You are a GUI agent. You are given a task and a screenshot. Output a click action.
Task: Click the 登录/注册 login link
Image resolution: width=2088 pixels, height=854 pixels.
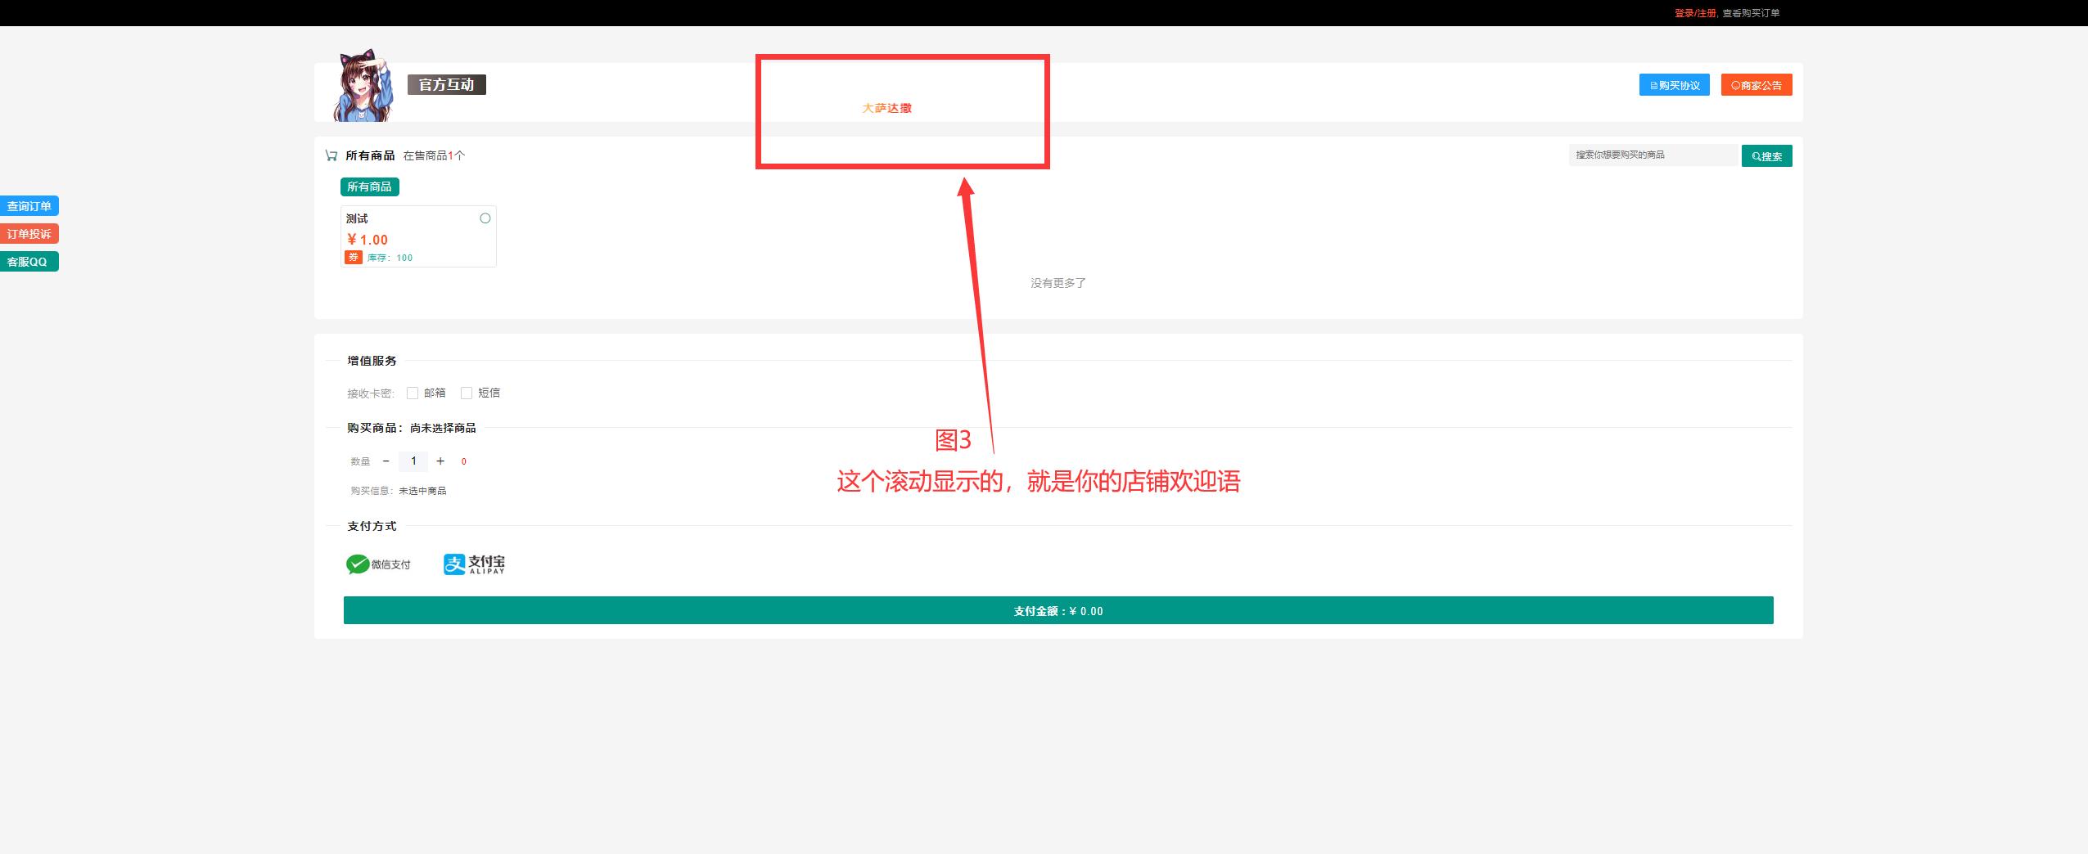[1694, 13]
